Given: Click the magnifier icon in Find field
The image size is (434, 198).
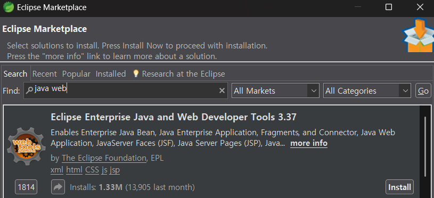Looking at the screenshot, I should [29, 90].
